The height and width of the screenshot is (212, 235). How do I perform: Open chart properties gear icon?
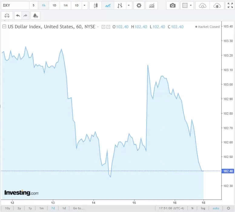tap(139, 5)
